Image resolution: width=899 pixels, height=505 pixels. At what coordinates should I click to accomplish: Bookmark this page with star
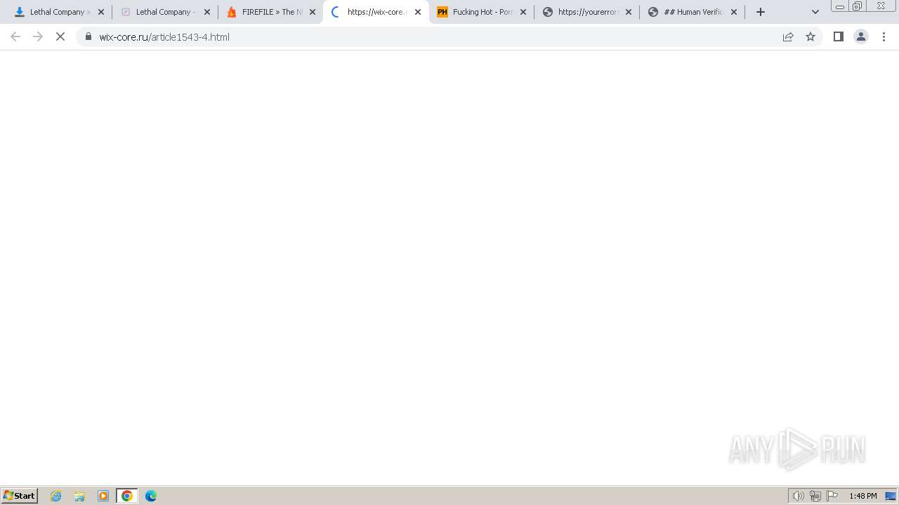[x=811, y=36]
